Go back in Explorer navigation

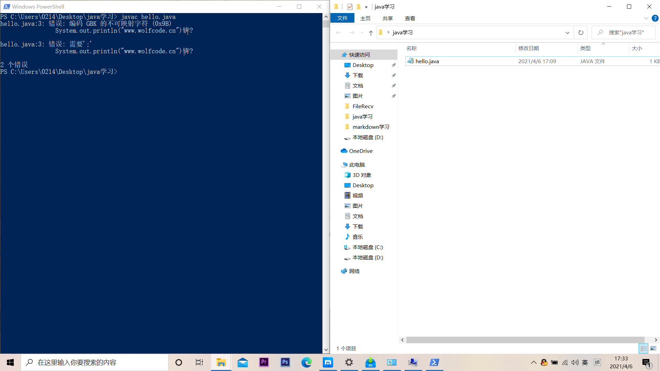coord(339,32)
